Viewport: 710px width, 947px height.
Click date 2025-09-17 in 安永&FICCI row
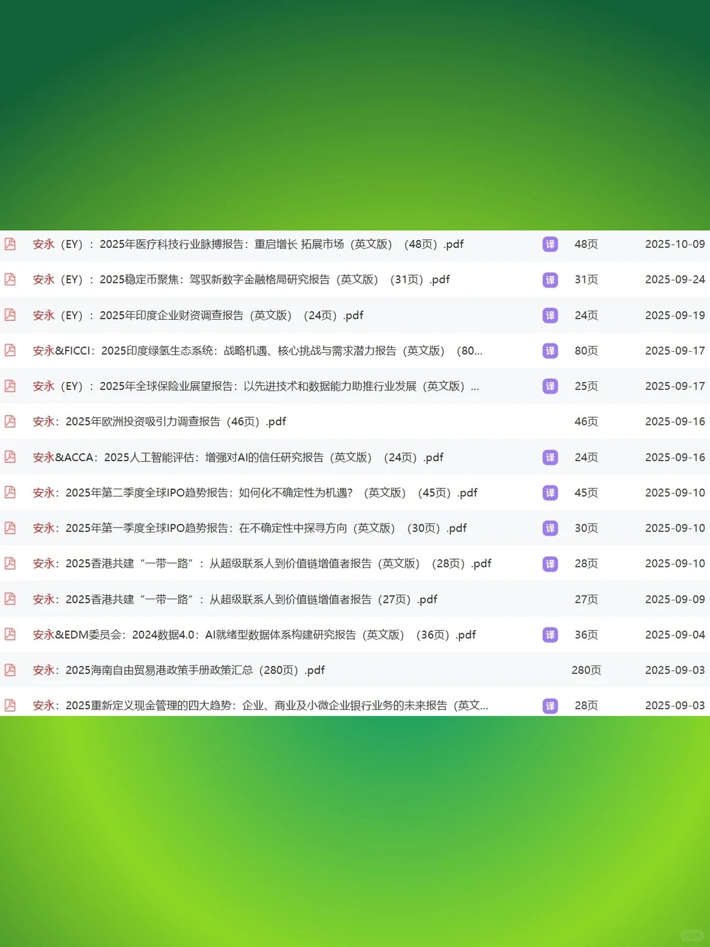674,351
